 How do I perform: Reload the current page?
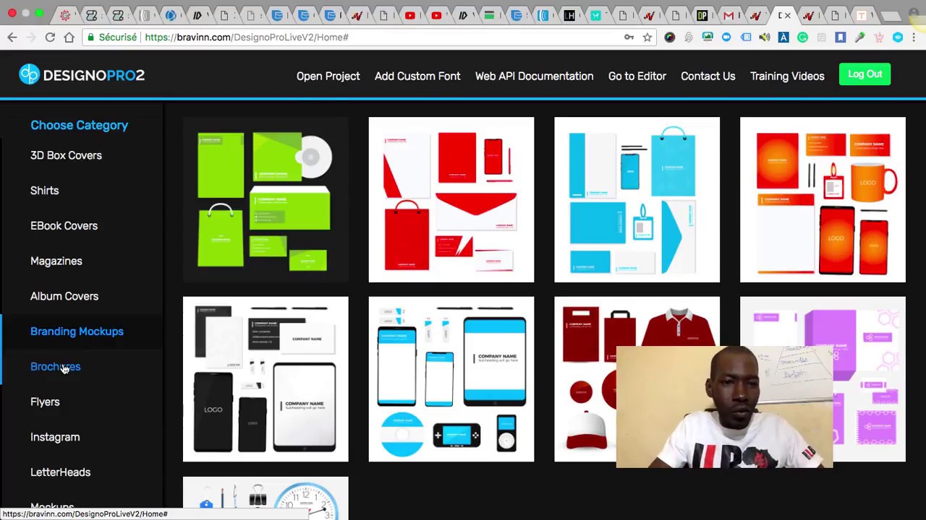pos(50,37)
